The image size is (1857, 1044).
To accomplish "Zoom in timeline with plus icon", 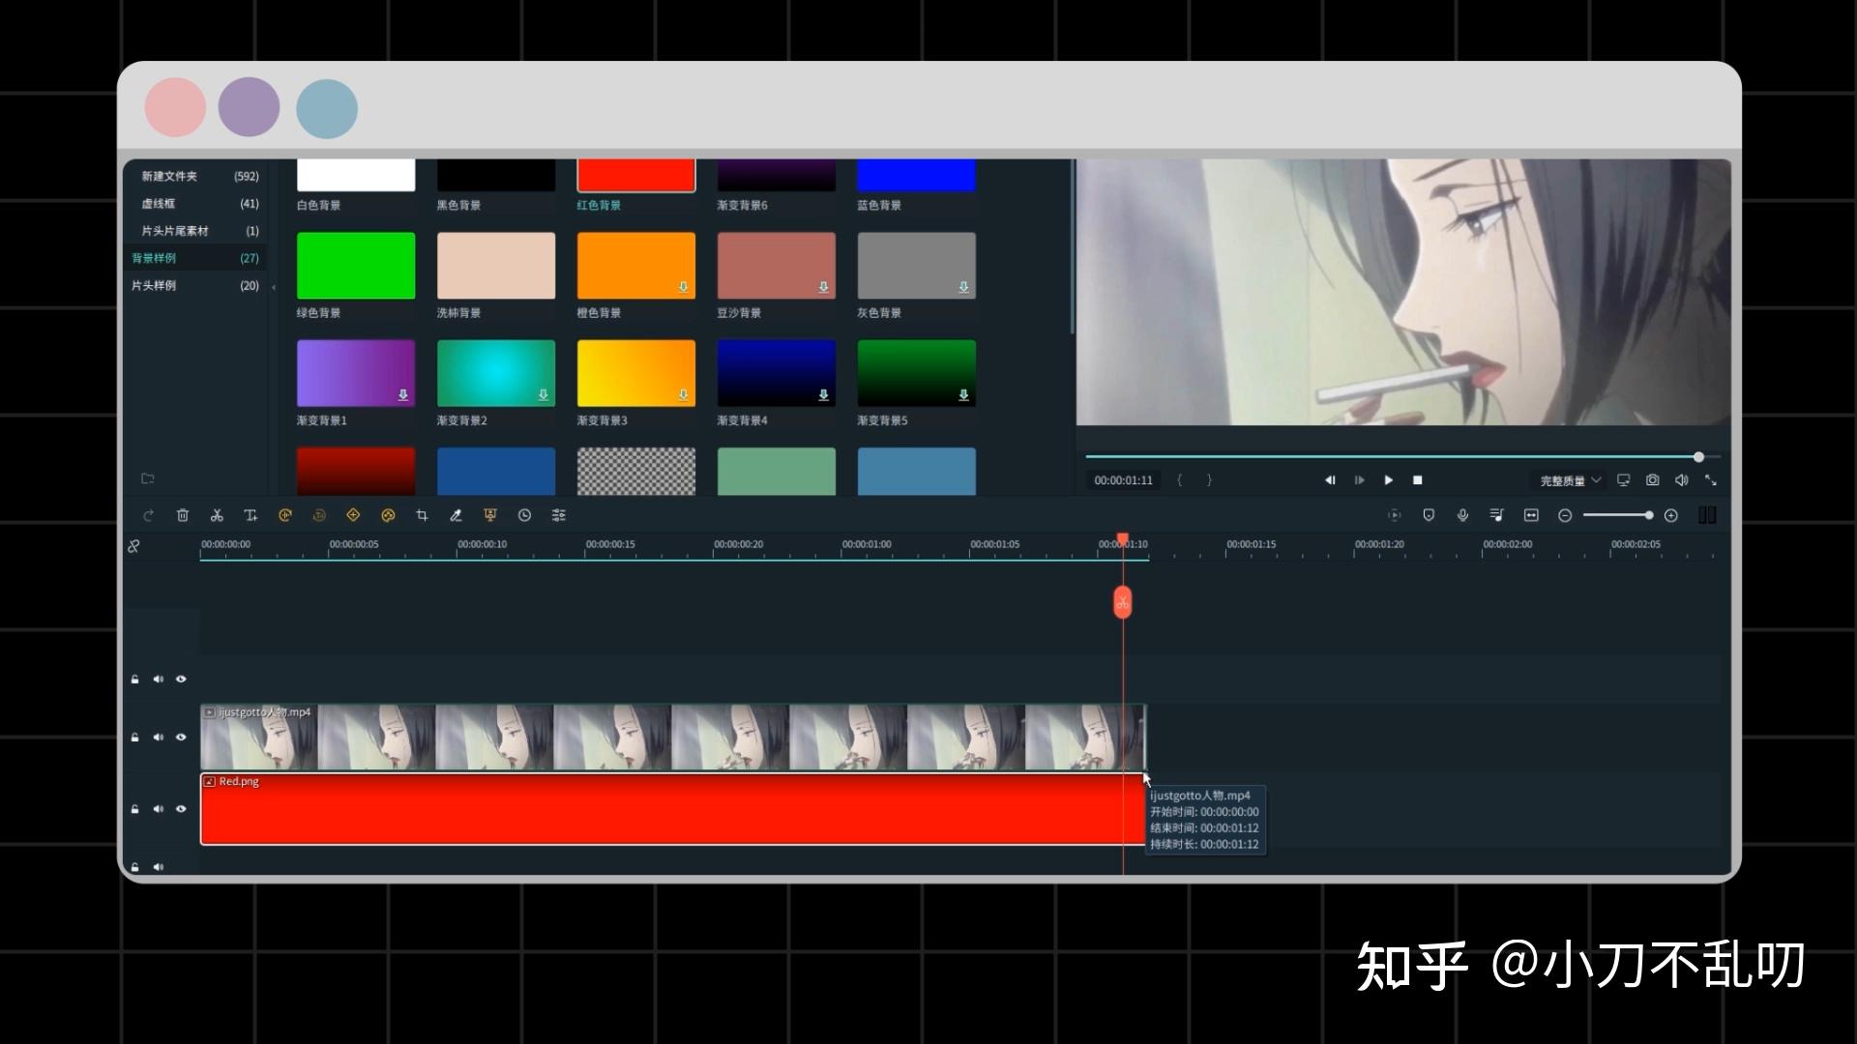I will point(1670,516).
